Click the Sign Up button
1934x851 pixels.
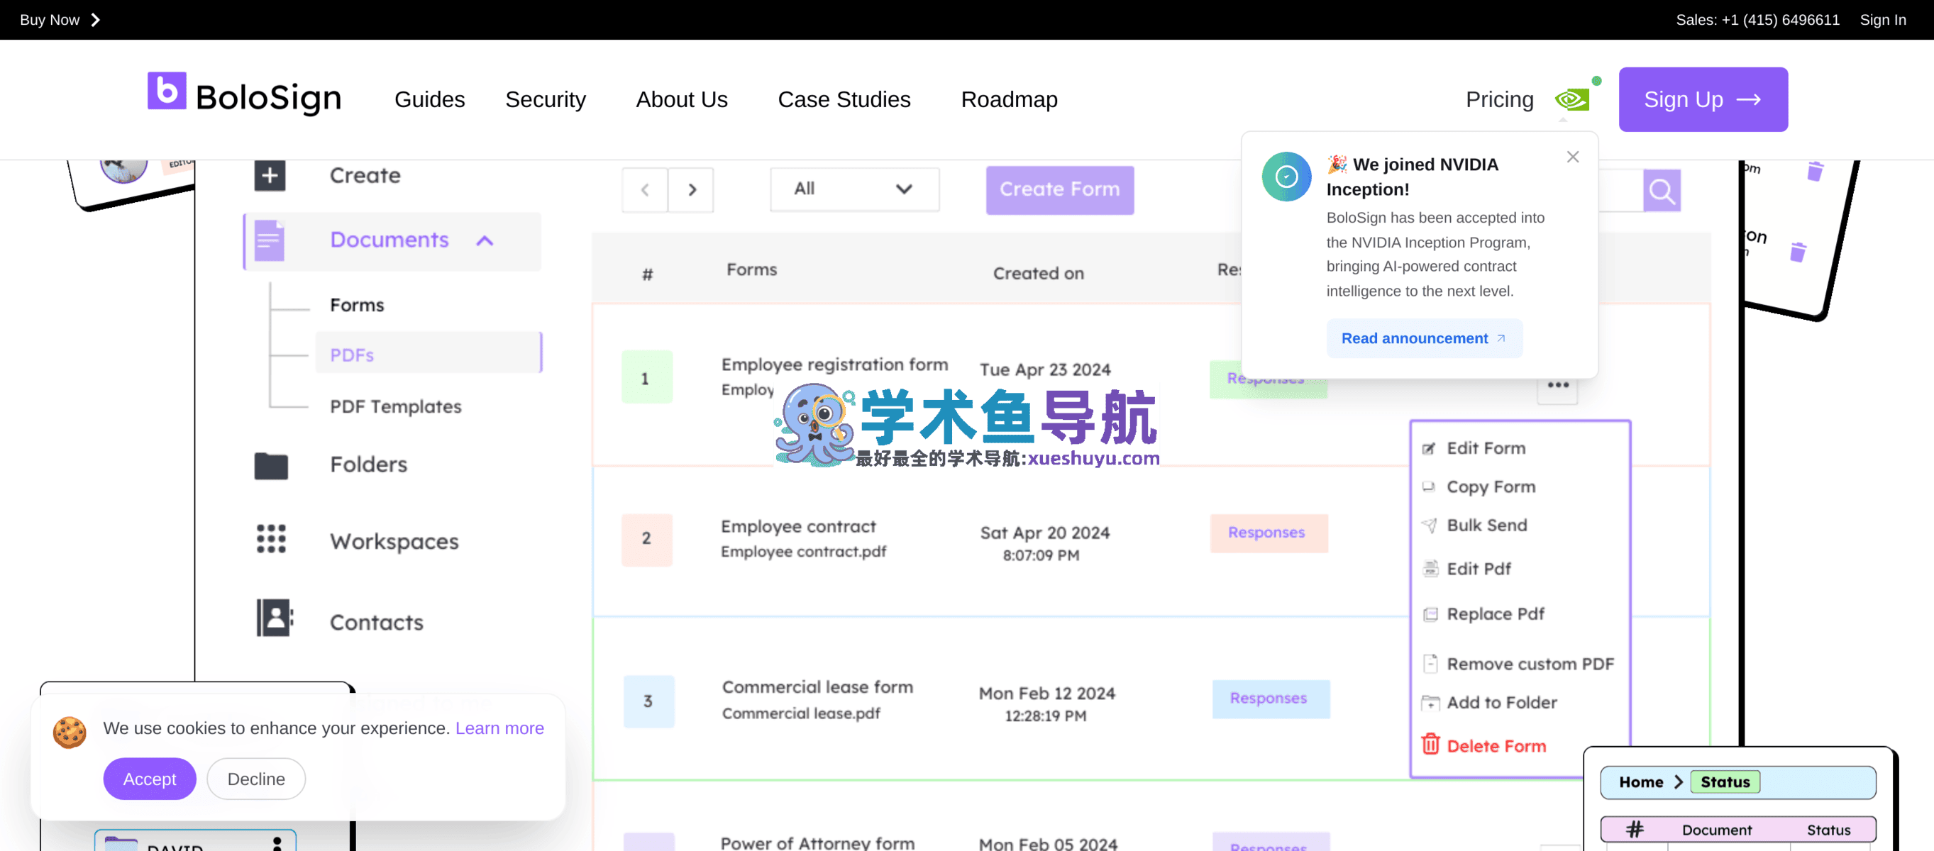[x=1703, y=99]
